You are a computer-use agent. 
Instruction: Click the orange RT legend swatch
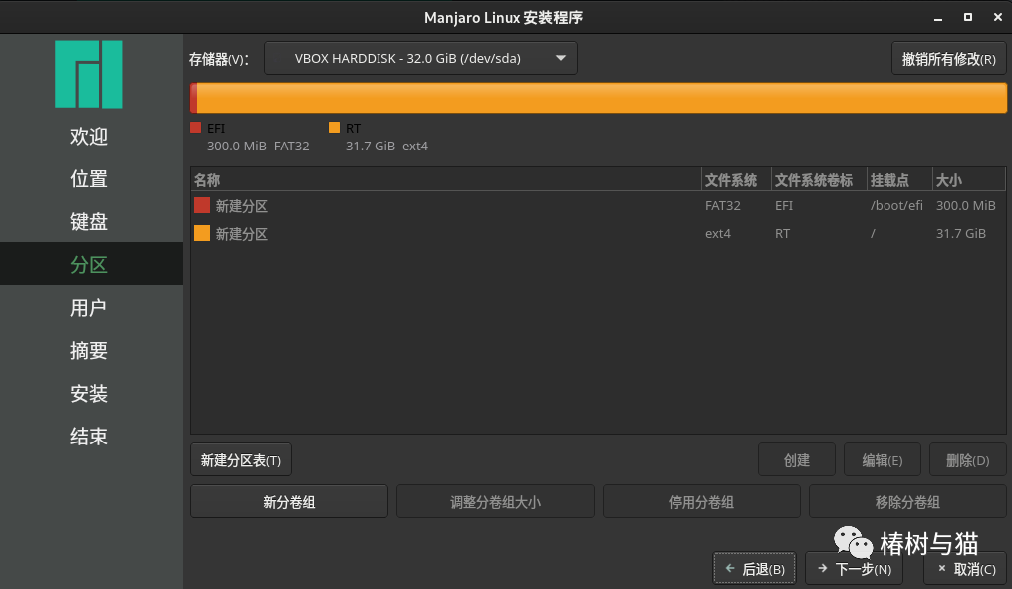pyautogui.click(x=334, y=128)
